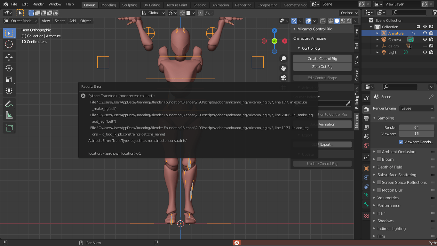The height and width of the screenshot is (246, 437).
Task: Adjust the Render samples value slider
Action: coord(417,127)
